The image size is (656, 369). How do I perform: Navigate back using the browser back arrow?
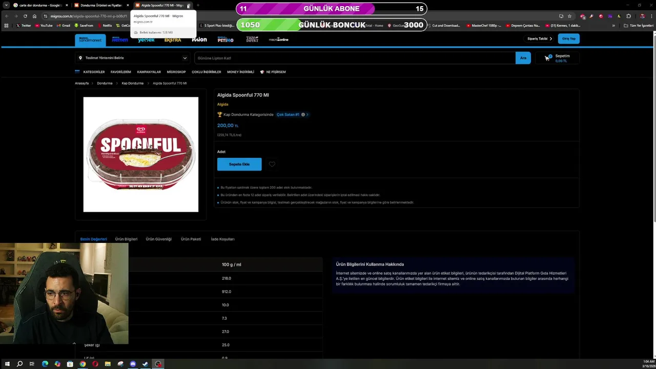pos(7,16)
